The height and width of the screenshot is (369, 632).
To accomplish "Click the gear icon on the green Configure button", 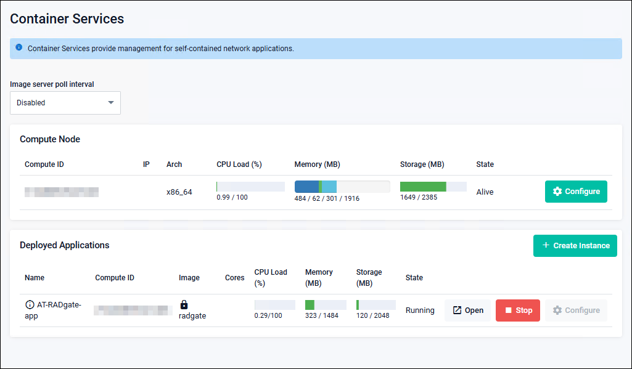I will (x=557, y=192).
